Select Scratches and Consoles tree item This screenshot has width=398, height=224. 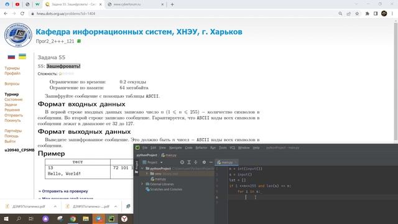pos(164,189)
